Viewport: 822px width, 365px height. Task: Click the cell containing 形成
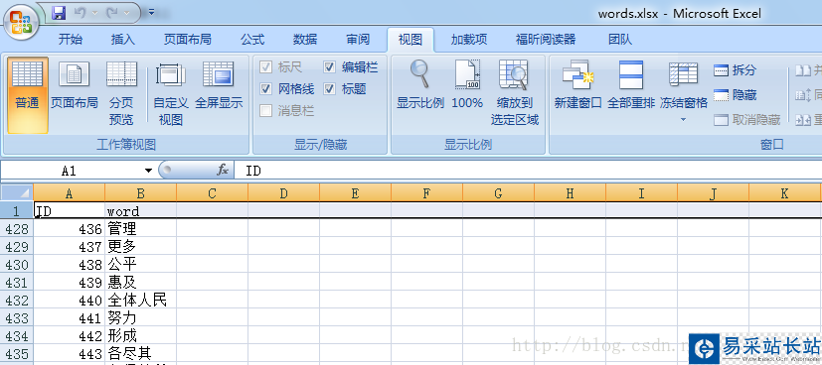point(140,335)
